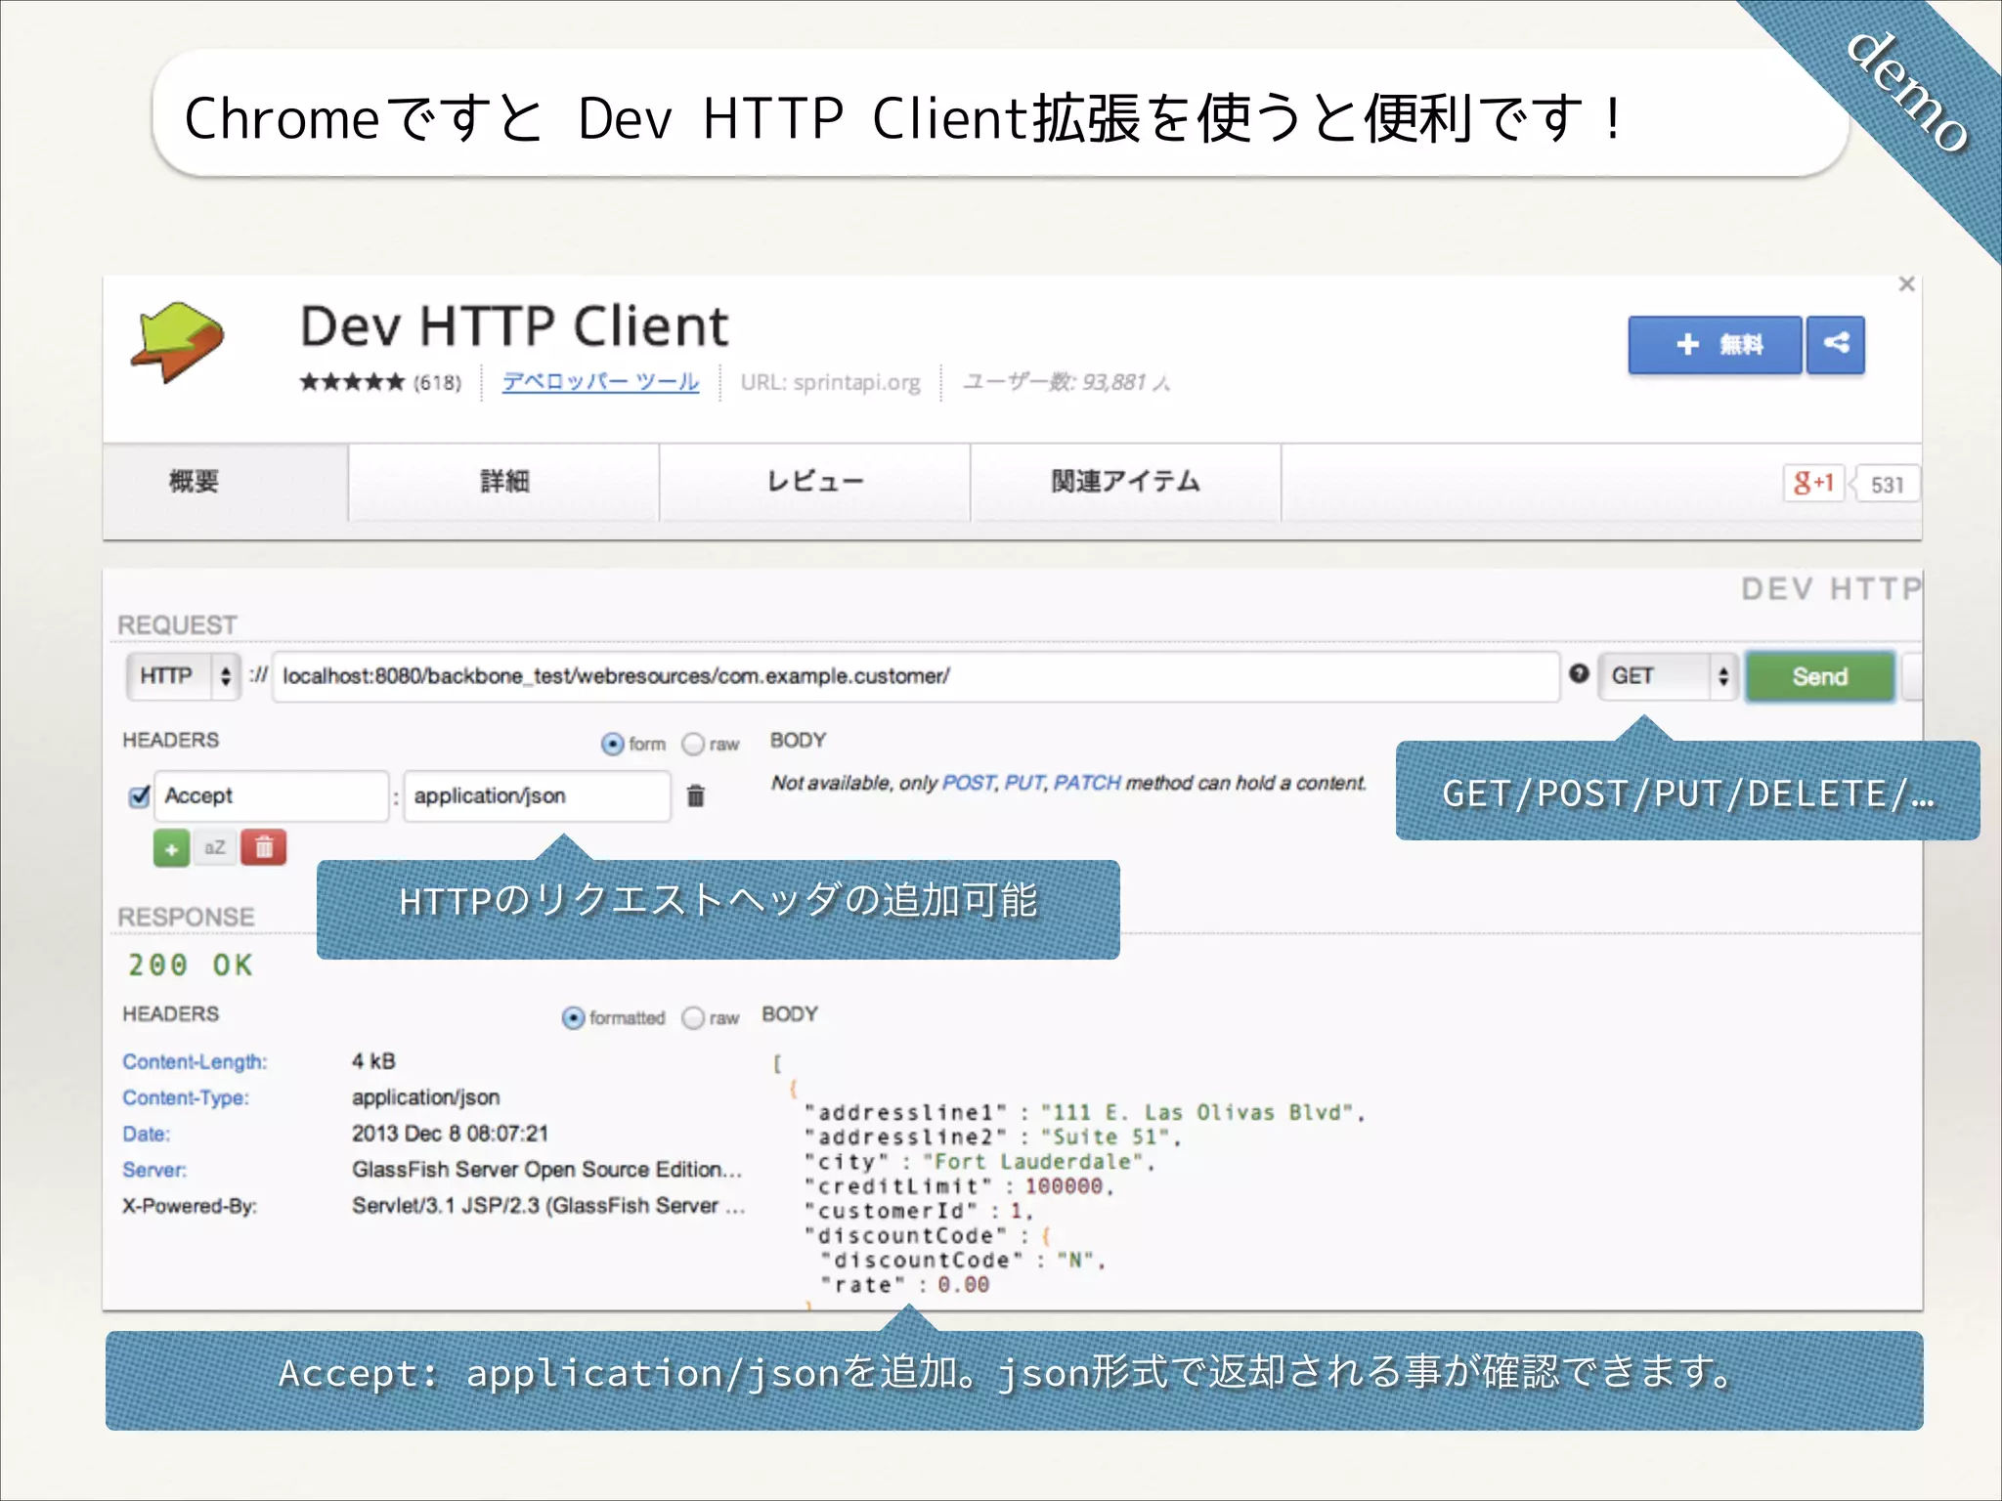This screenshot has height=1501, width=2002.
Task: Open the GET method dropdown
Action: (1668, 676)
